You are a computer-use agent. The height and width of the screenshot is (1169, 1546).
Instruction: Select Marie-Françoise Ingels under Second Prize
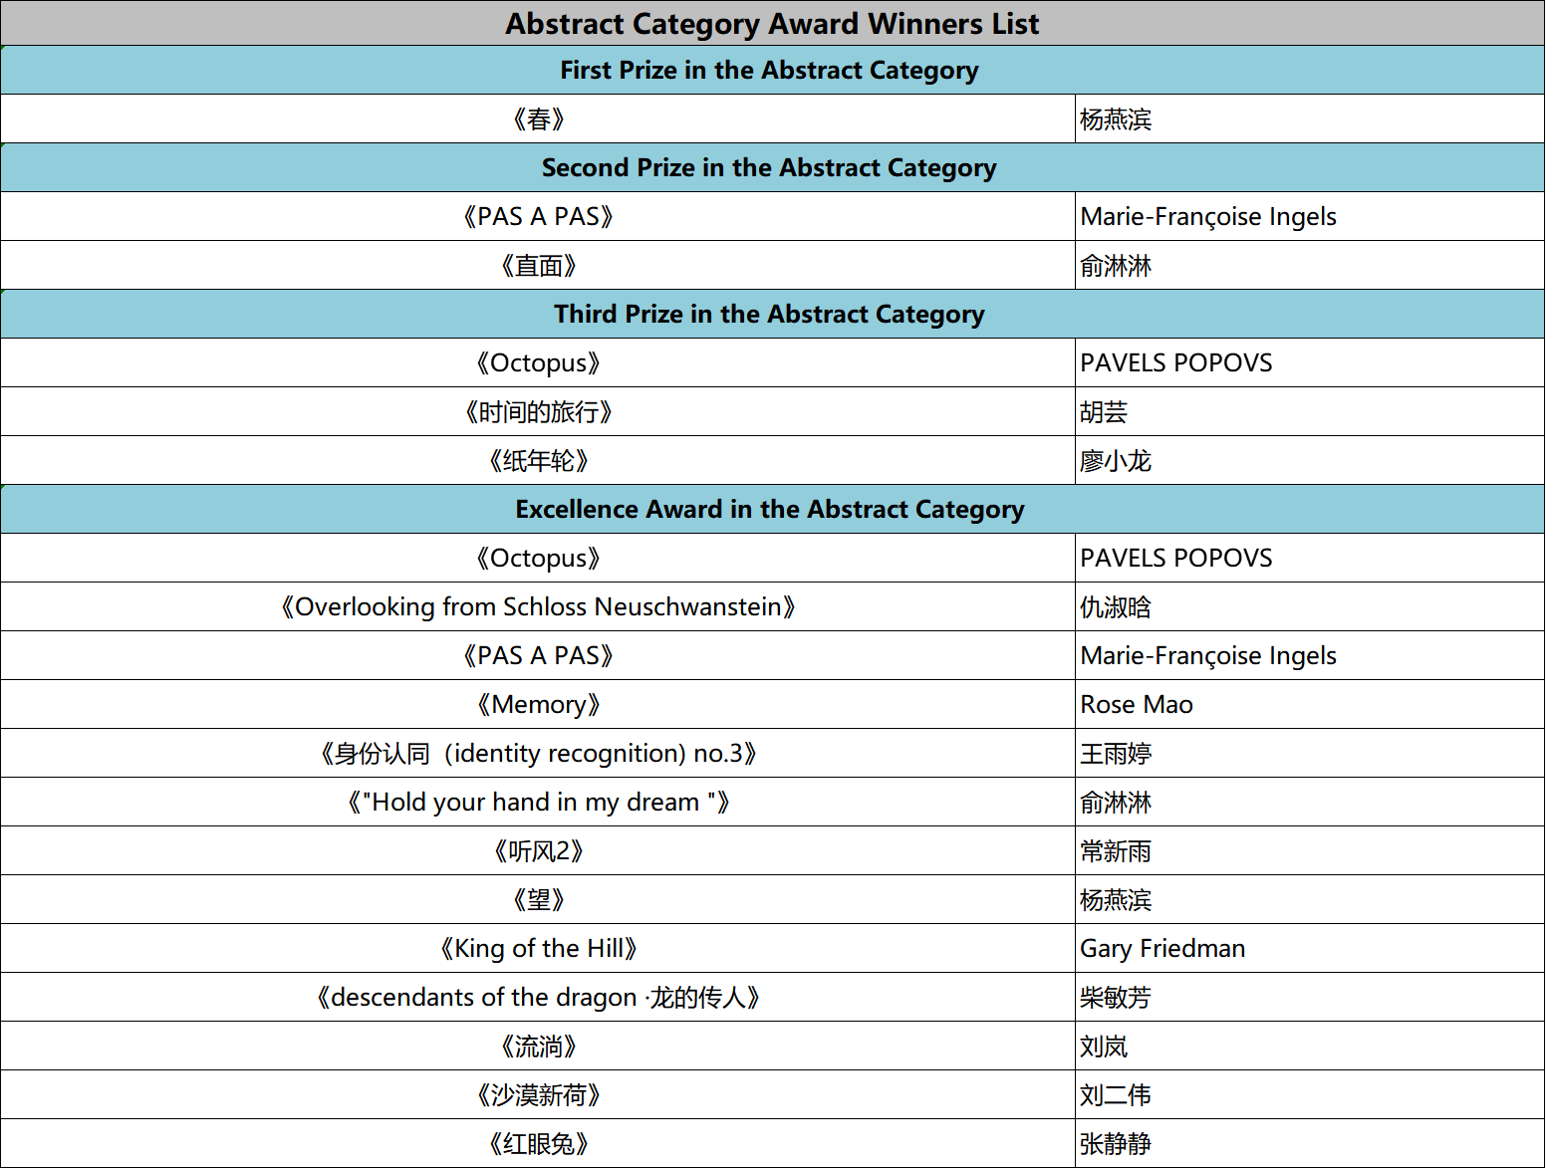click(1310, 216)
